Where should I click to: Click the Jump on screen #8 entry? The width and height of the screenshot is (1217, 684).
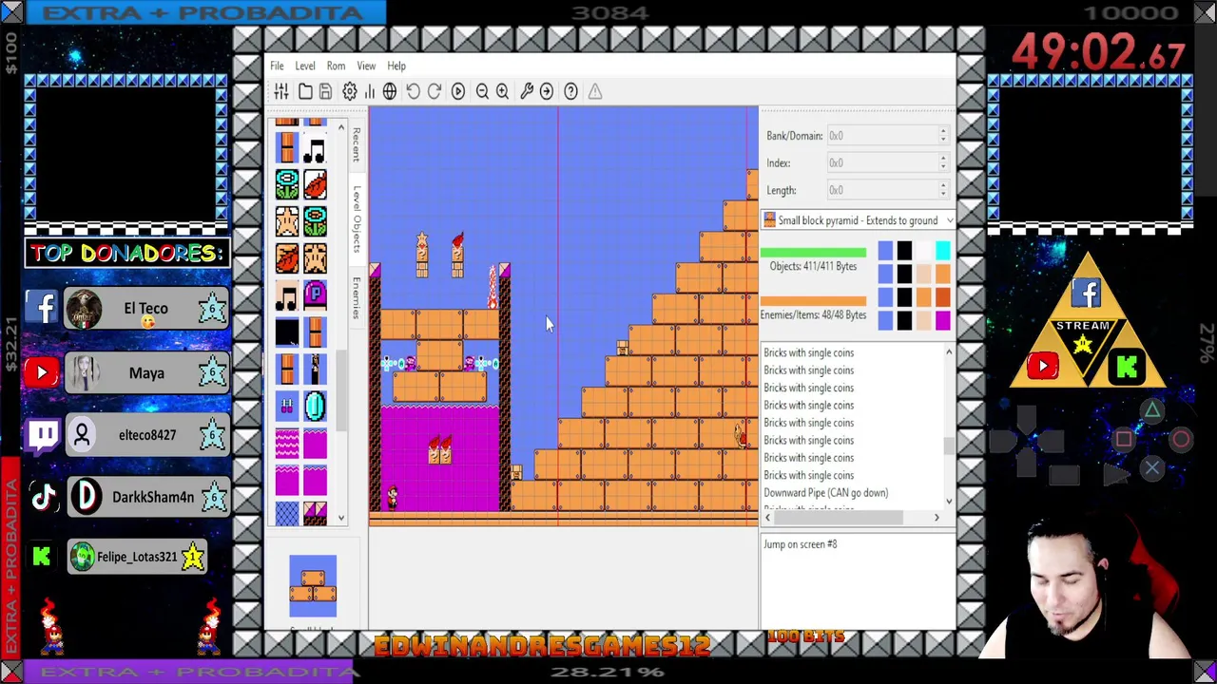pos(801,544)
